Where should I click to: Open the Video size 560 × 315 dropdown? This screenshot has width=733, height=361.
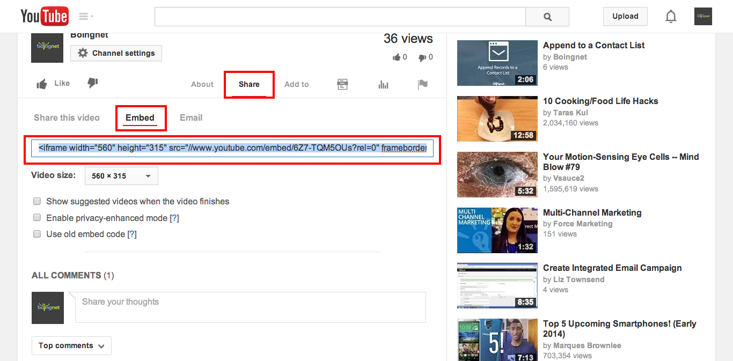pyautogui.click(x=121, y=176)
